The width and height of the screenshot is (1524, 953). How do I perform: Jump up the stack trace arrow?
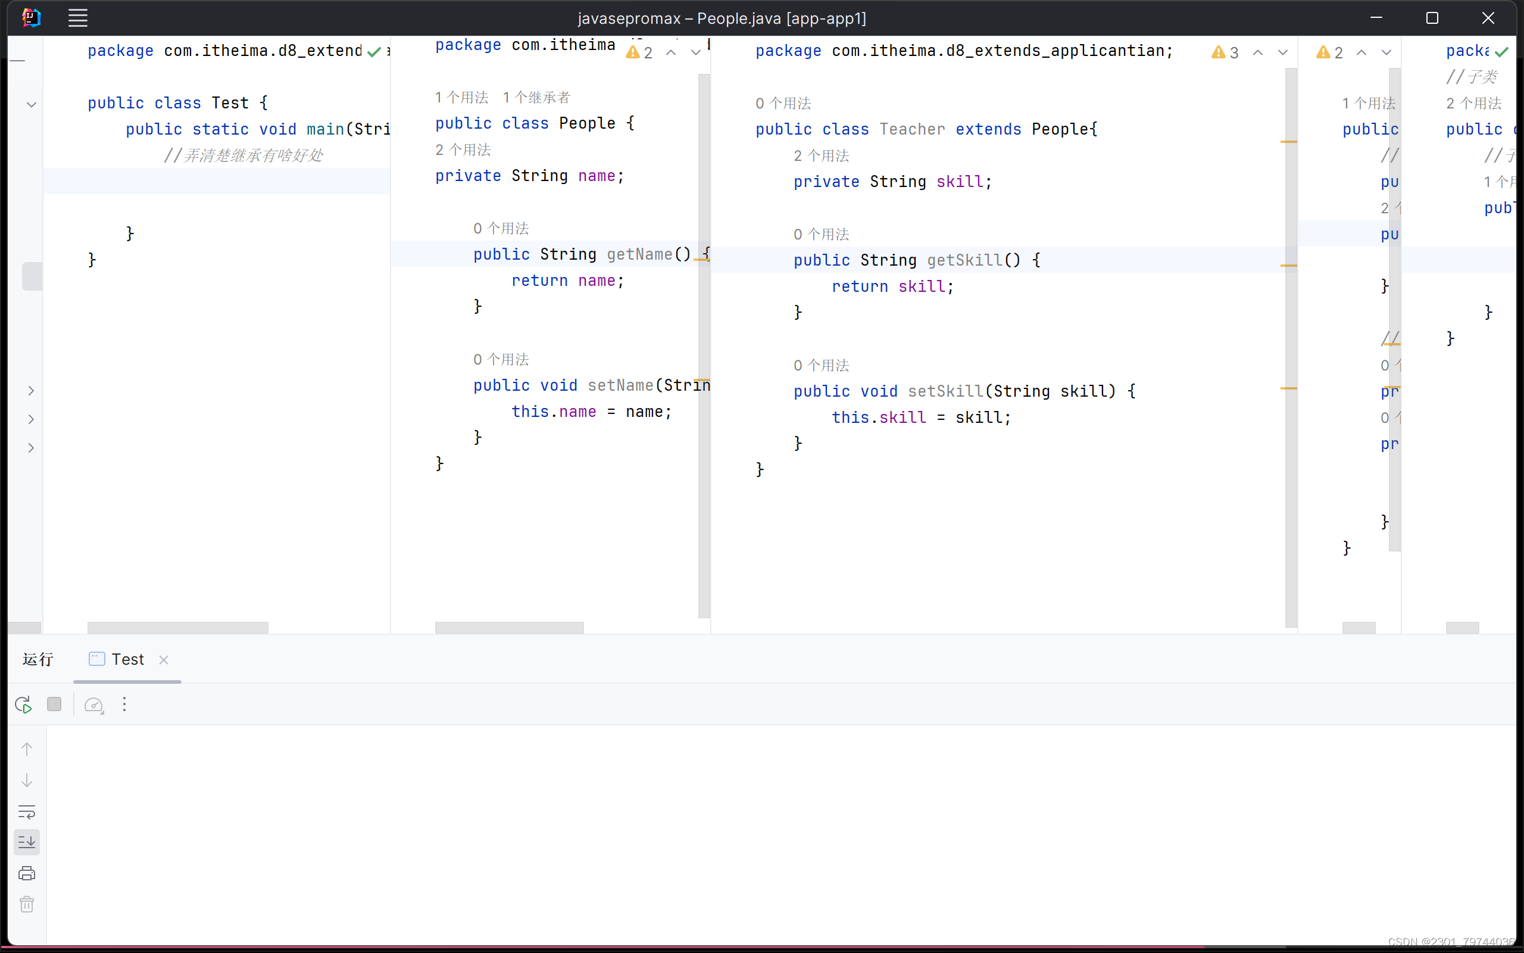coord(26,749)
